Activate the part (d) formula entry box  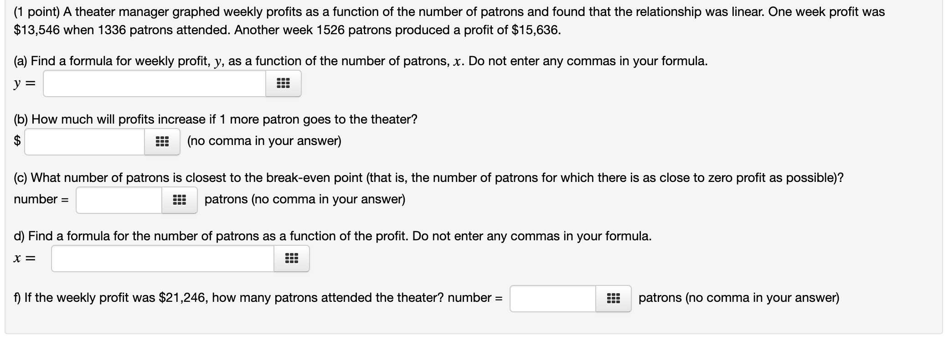(162, 259)
